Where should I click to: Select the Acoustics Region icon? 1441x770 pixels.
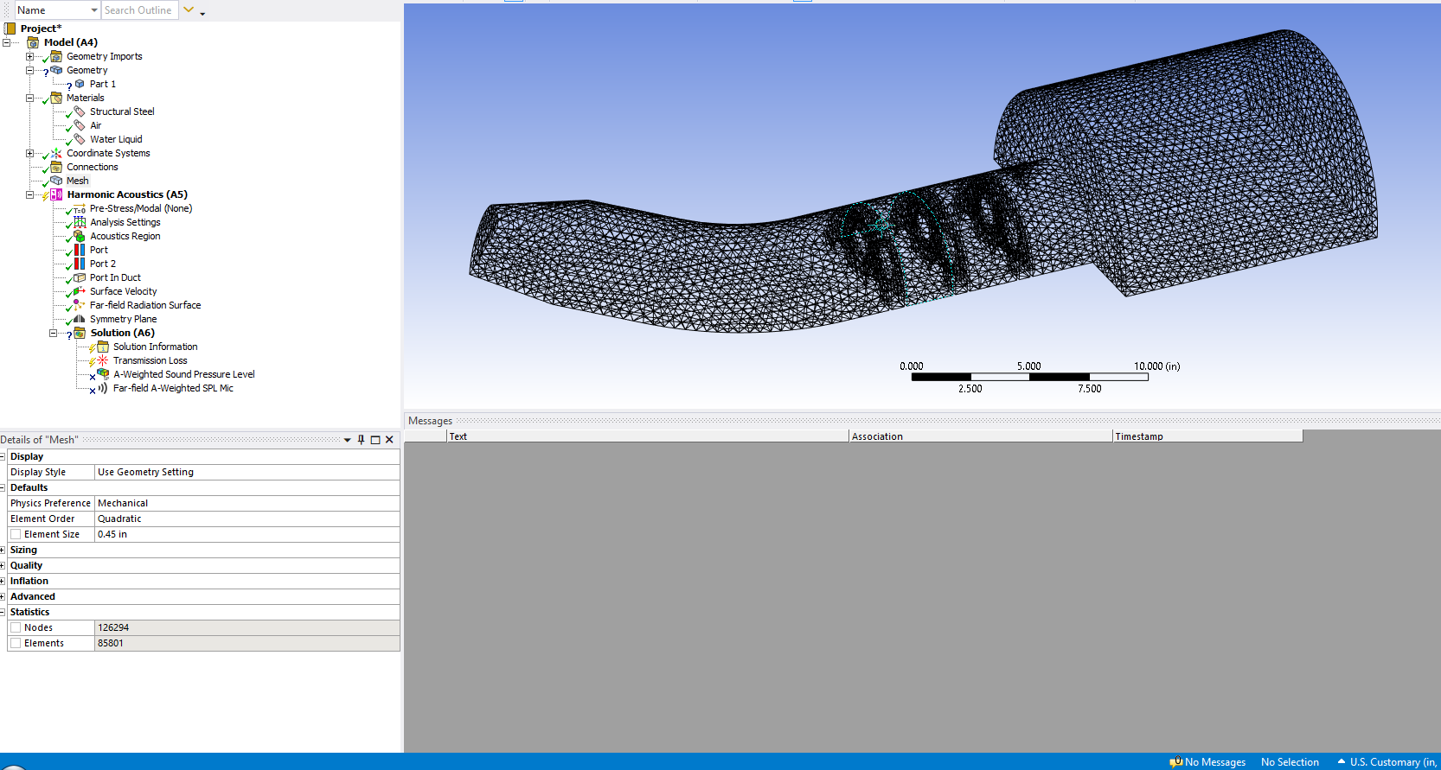[x=80, y=236]
